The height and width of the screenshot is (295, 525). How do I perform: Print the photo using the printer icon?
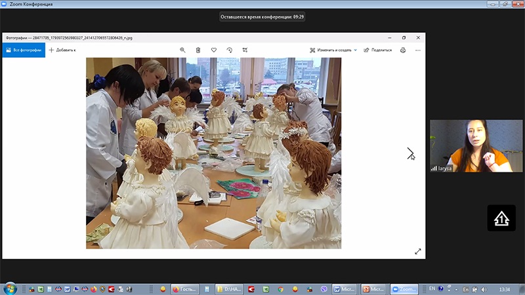[x=403, y=50]
